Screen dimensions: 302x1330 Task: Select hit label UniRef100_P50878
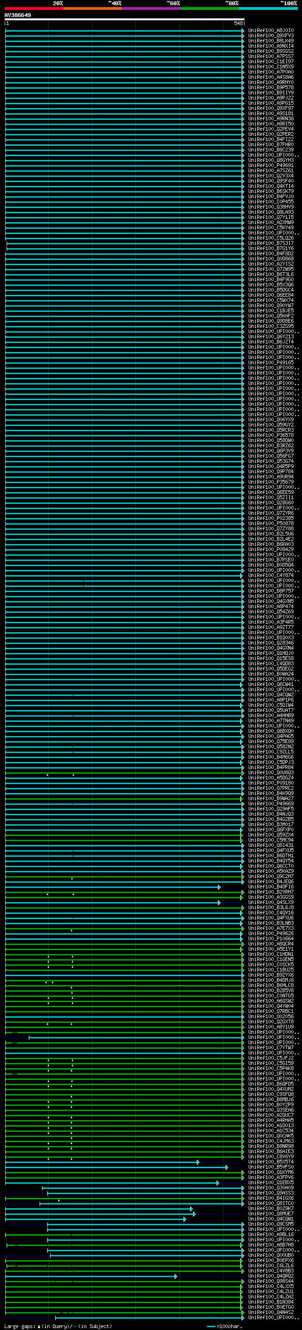[271, 524]
